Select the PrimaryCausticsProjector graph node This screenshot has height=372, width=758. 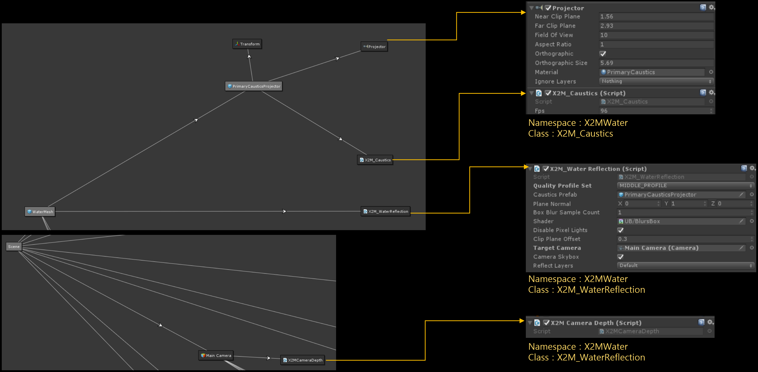[254, 86]
